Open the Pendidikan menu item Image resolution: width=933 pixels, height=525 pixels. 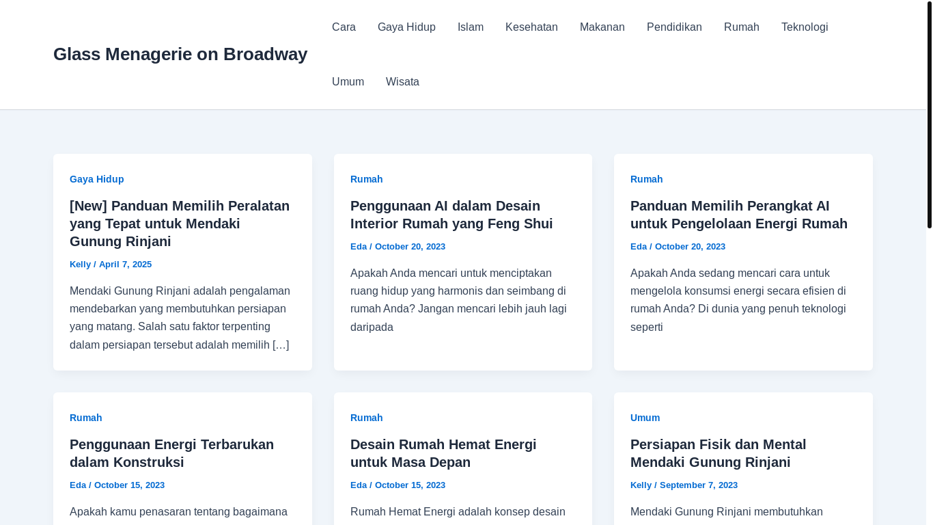coord(674,27)
